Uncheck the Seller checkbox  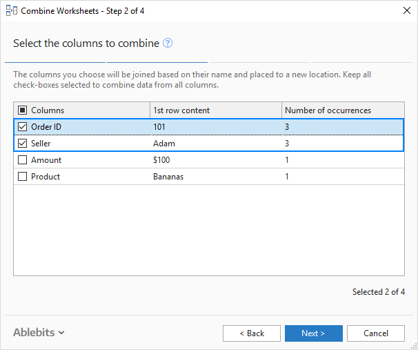[23, 144]
